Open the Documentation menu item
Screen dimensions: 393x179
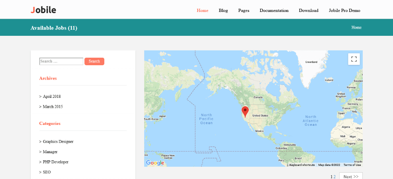[x=274, y=10]
